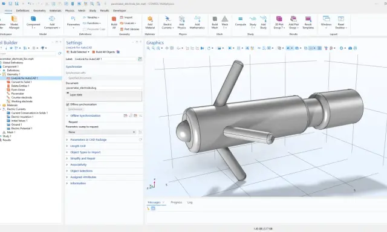Expand the Assigned Attributes section

[83, 177]
